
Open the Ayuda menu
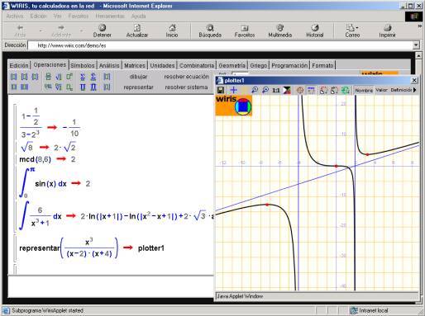coord(138,17)
